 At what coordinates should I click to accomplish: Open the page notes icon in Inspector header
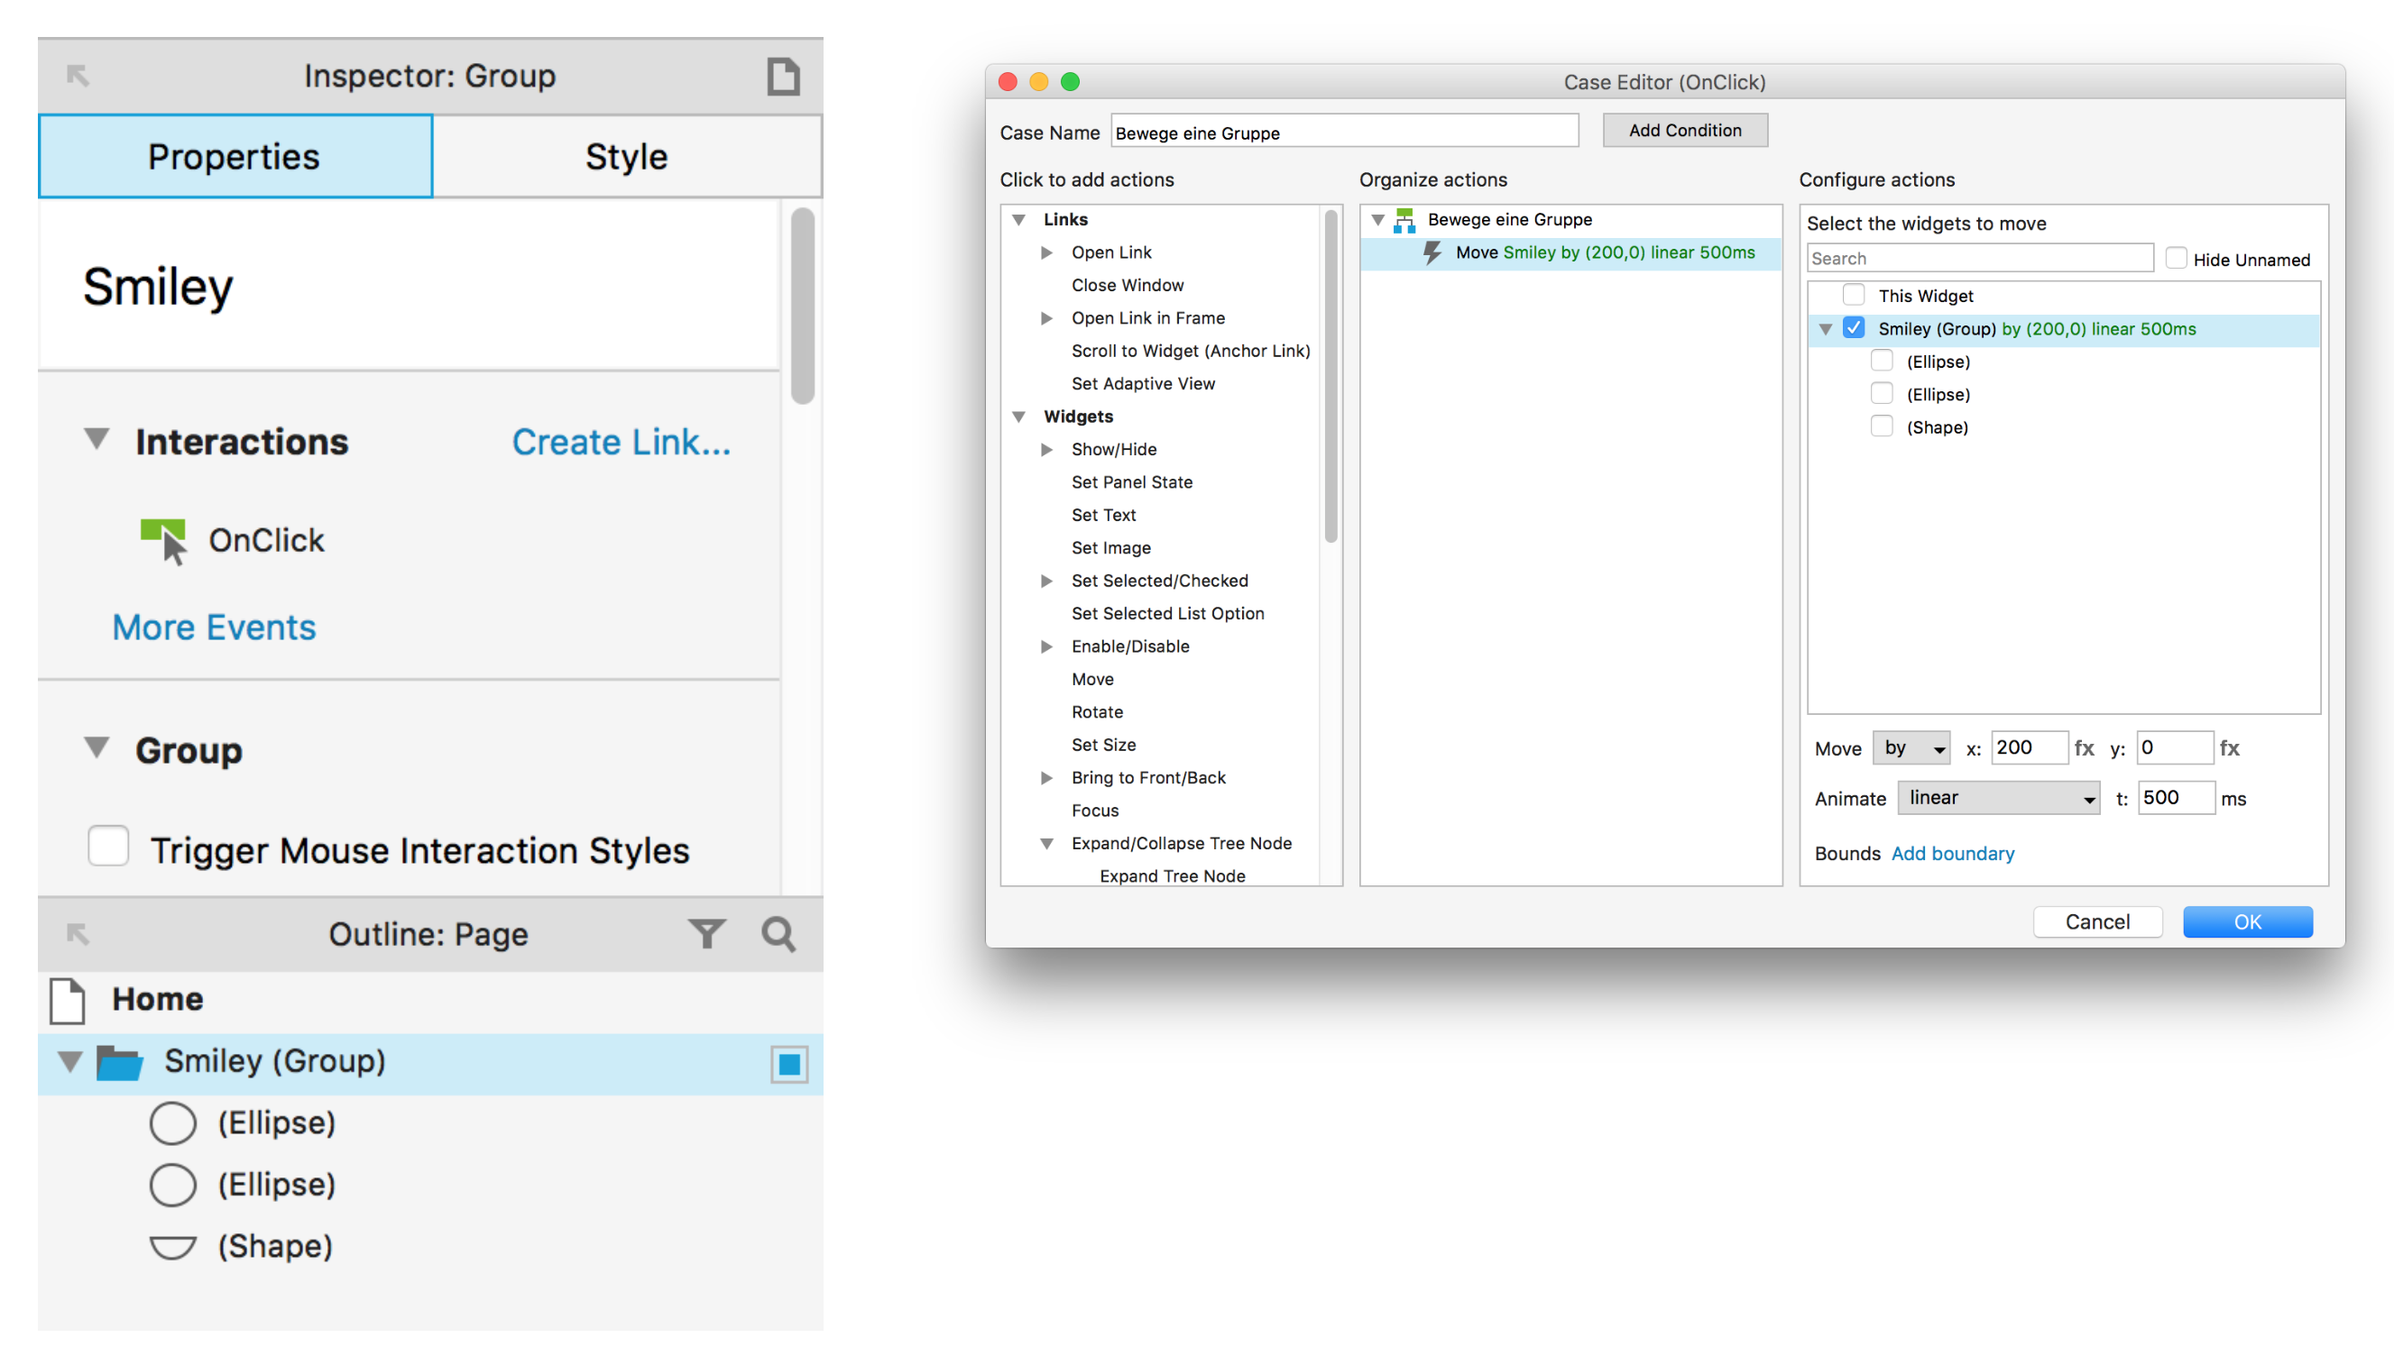click(x=783, y=76)
